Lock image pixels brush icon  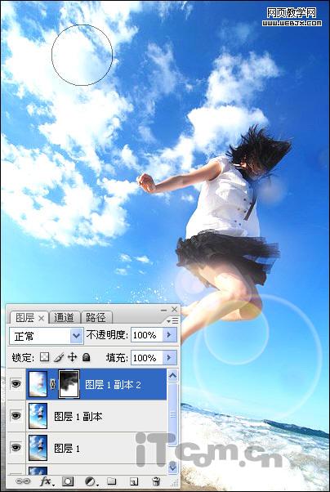(59, 357)
